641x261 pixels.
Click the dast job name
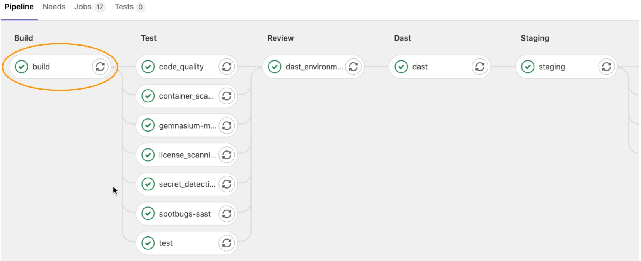coord(420,67)
